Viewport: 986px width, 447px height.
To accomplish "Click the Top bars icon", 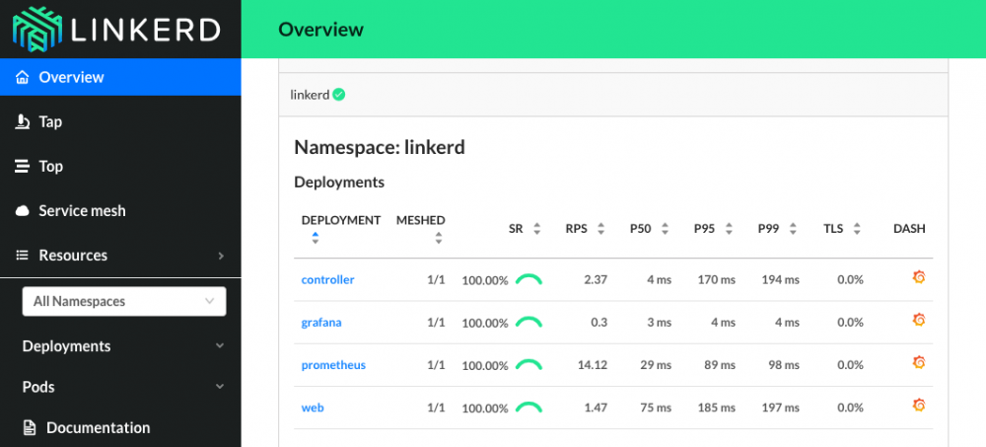I will click(x=23, y=166).
